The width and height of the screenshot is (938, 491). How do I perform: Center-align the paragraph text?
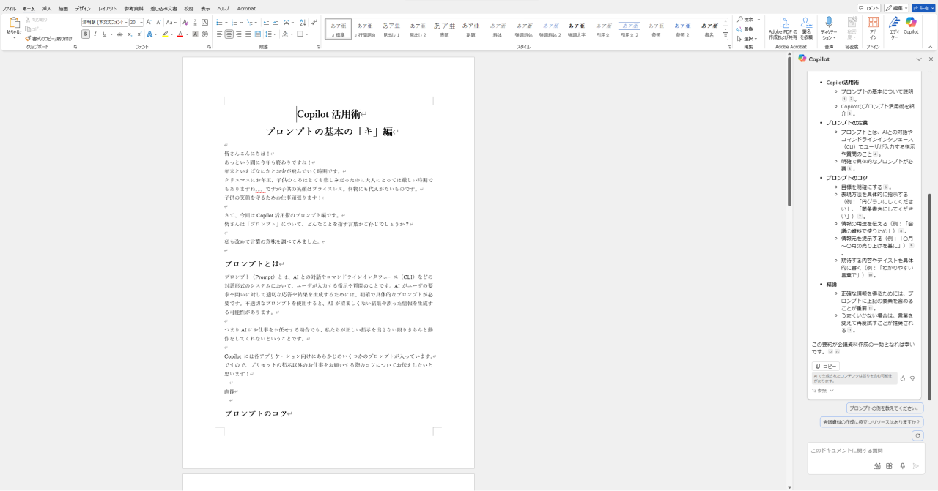pos(229,34)
